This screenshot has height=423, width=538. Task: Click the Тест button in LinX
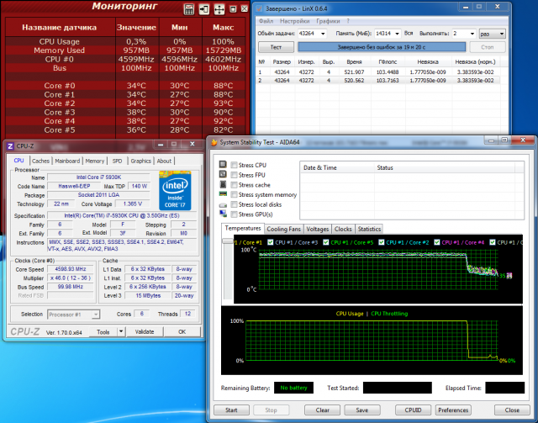pos(276,47)
